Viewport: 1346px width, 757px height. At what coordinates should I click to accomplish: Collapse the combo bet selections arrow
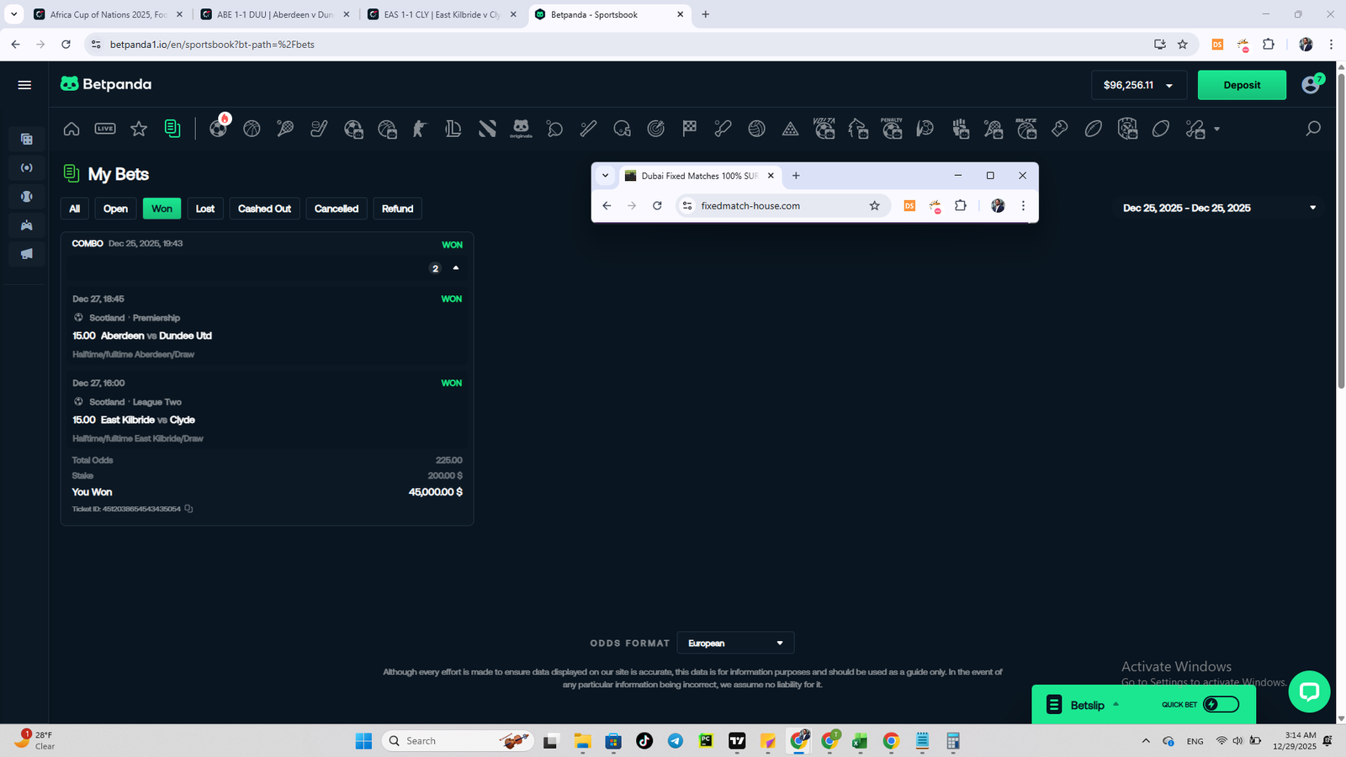tap(456, 268)
